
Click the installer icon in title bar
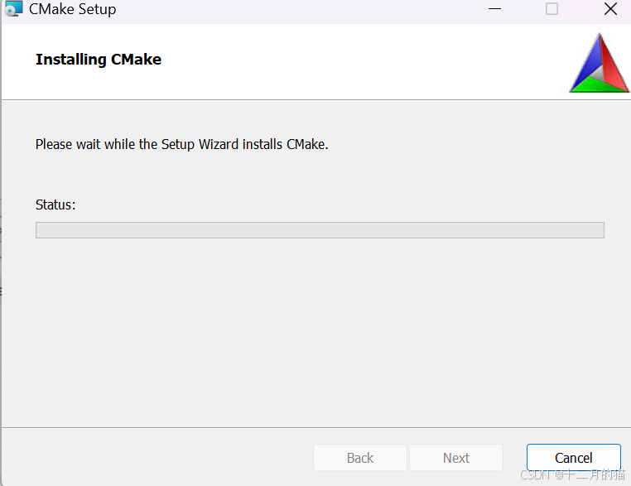tap(13, 8)
